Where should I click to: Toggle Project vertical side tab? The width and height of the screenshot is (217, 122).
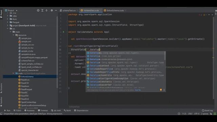pos(1,14)
